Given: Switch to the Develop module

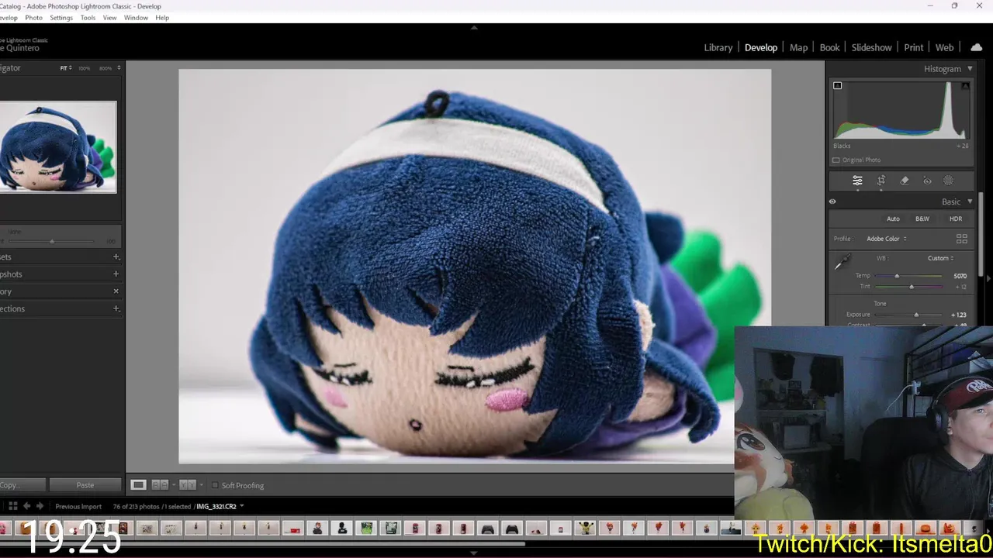Looking at the screenshot, I should [x=761, y=47].
